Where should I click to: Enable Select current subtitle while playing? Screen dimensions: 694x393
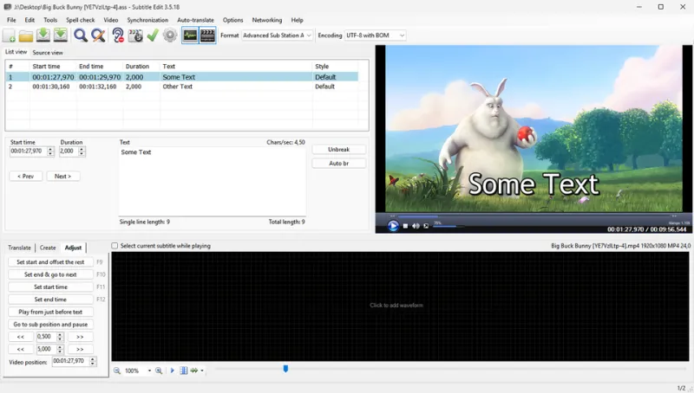coord(115,246)
